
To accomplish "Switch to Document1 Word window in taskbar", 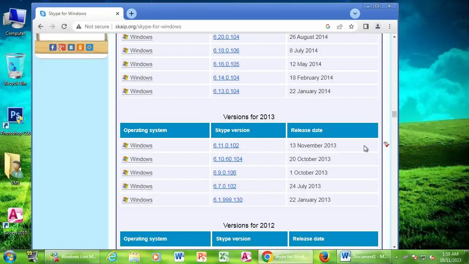I will pyautogui.click(x=365, y=257).
